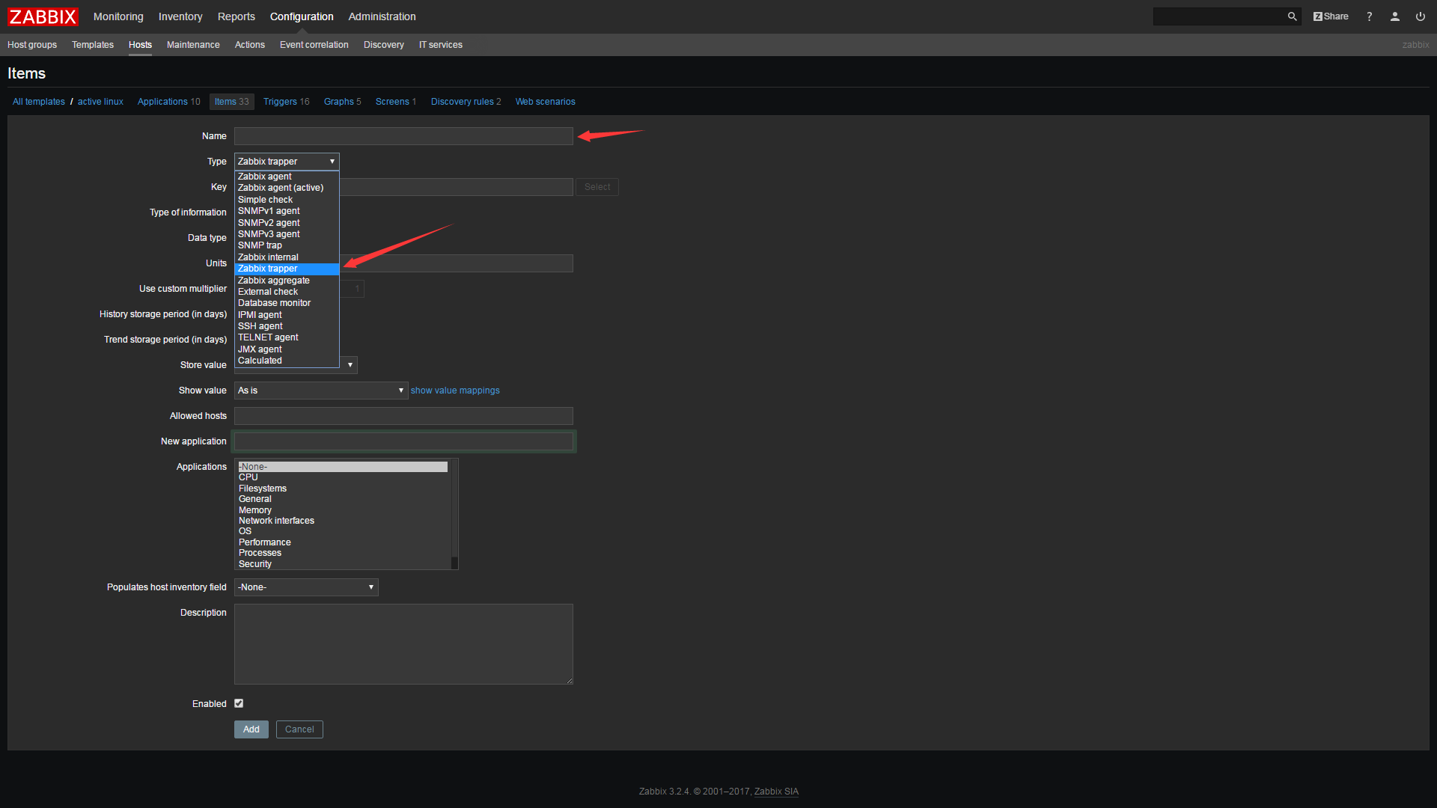The height and width of the screenshot is (808, 1437).
Task: Click the Cancel button
Action: pos(299,729)
